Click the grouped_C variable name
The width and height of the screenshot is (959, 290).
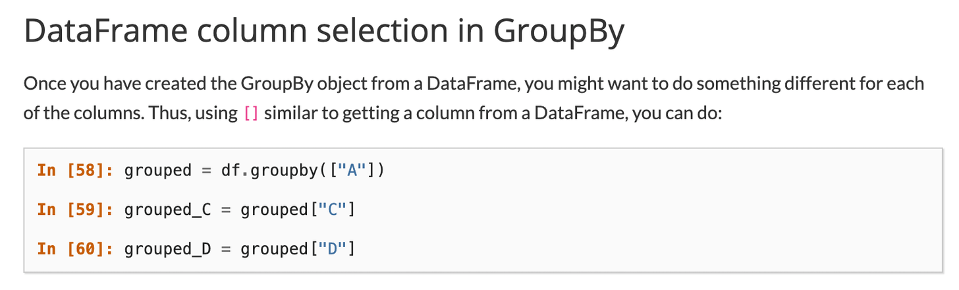pos(167,210)
